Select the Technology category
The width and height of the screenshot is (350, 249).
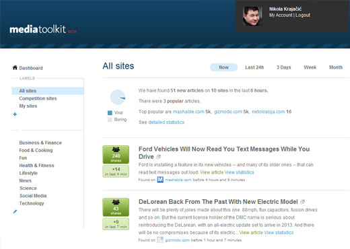click(32, 203)
